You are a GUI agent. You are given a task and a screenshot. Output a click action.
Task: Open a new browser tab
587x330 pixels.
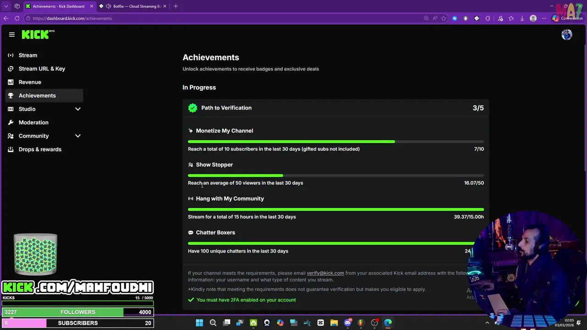coord(176,6)
